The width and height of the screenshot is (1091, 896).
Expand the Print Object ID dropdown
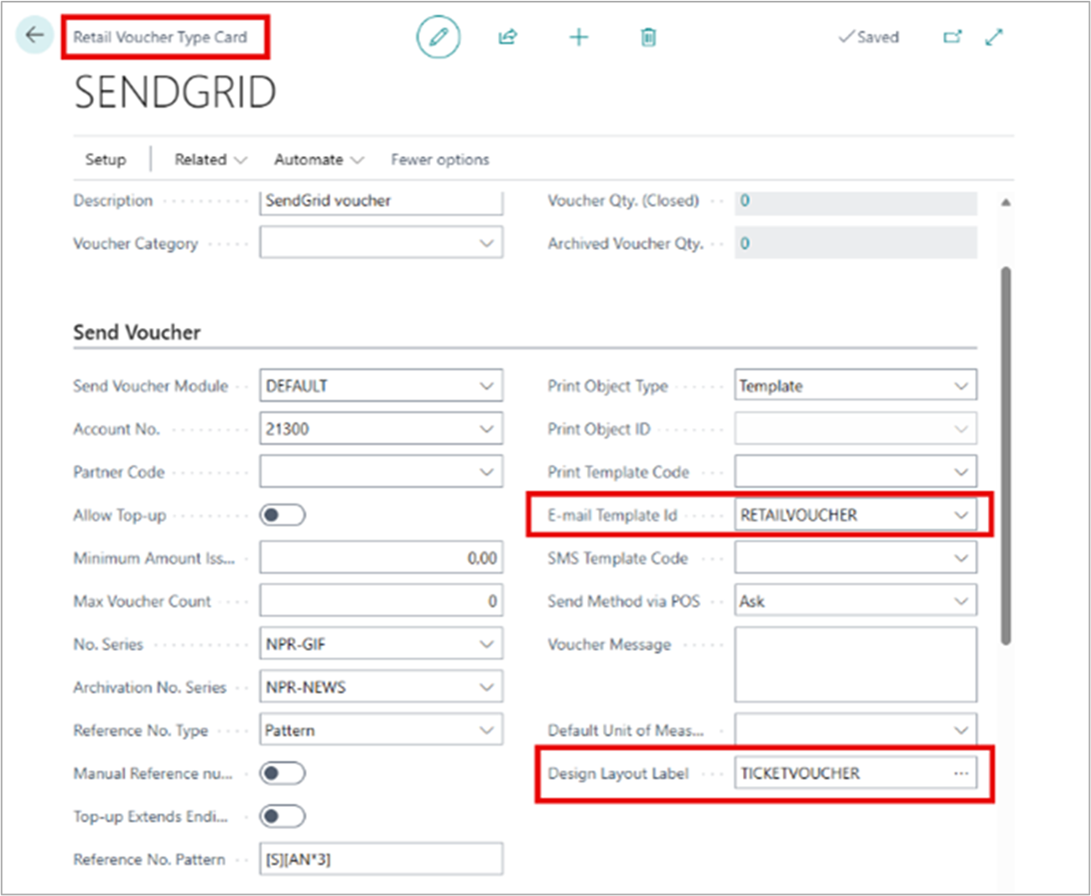(961, 429)
